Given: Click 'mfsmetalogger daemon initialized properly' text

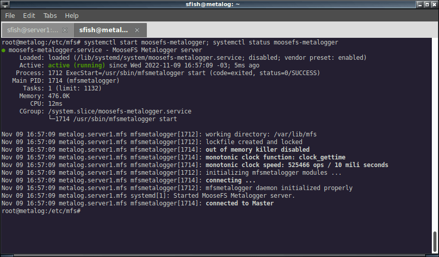Looking at the screenshot, I should point(279,188).
